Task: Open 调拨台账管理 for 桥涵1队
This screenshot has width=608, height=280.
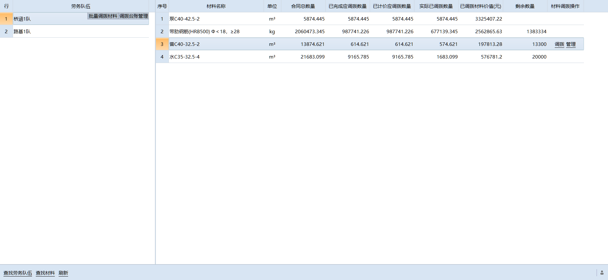Action: pyautogui.click(x=133, y=16)
